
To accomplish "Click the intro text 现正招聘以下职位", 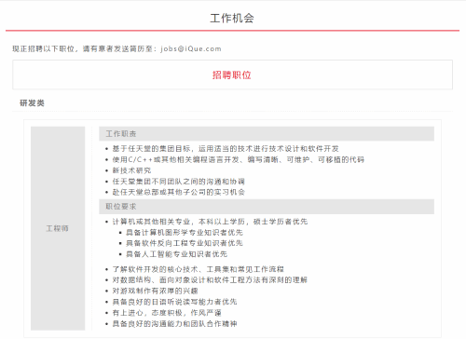I will tap(44, 48).
